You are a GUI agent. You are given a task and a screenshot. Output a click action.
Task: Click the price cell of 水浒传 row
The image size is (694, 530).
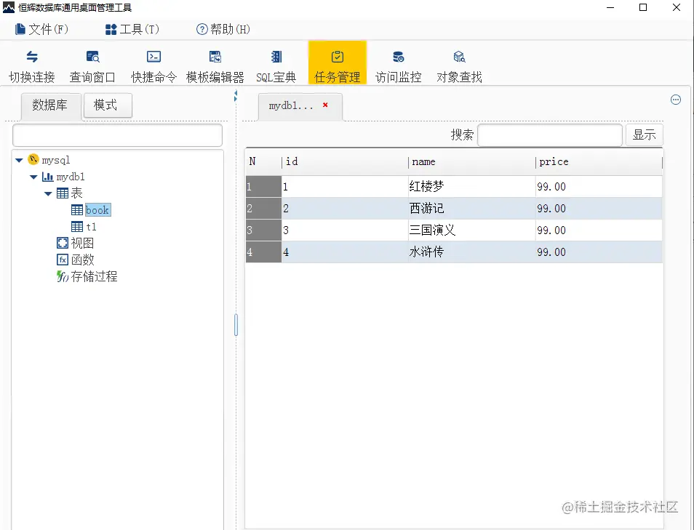(599, 252)
